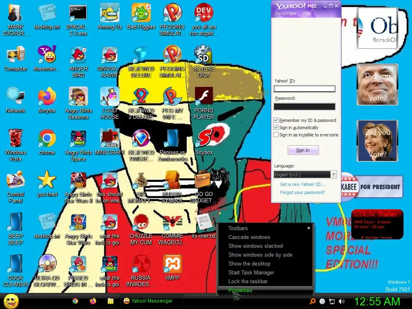This screenshot has height=309, width=412.
Task: Click the Obama gadget thumbnail
Action: [377, 29]
